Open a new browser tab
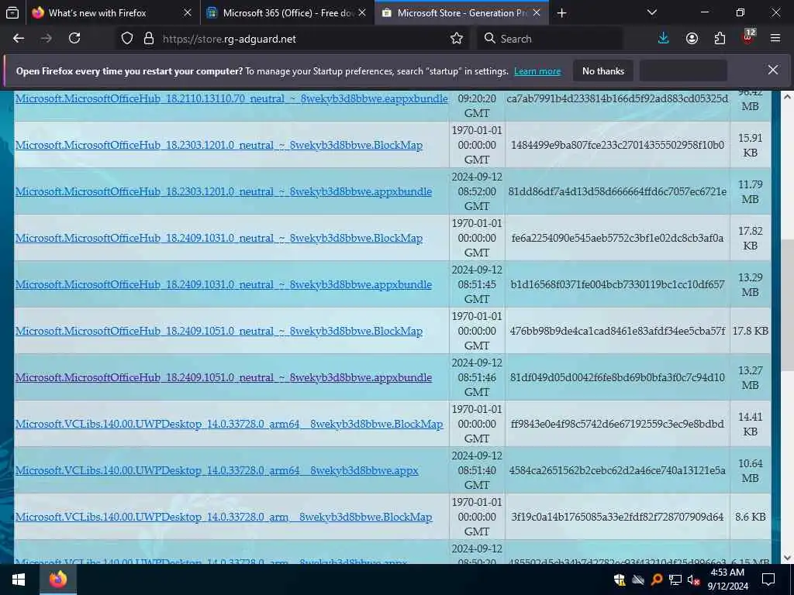The height and width of the screenshot is (595, 794). (561, 13)
